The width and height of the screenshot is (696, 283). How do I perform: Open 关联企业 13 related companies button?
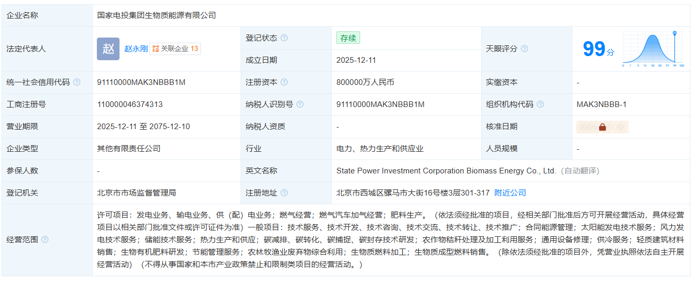tap(175, 49)
